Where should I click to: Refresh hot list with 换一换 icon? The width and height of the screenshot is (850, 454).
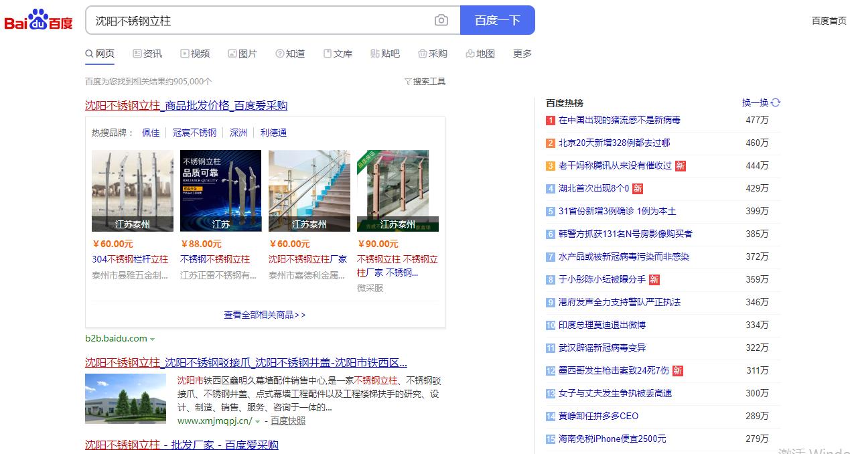776,102
